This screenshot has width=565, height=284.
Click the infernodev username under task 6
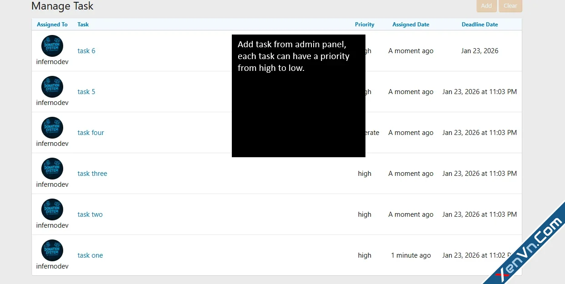point(52,61)
